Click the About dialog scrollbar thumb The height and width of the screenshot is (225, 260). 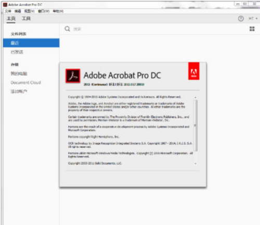click(196, 125)
